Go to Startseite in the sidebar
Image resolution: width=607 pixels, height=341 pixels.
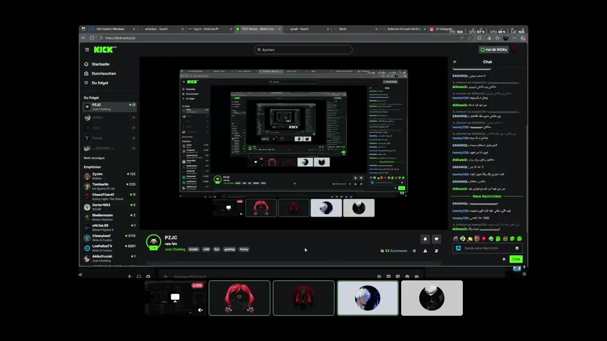pos(97,64)
